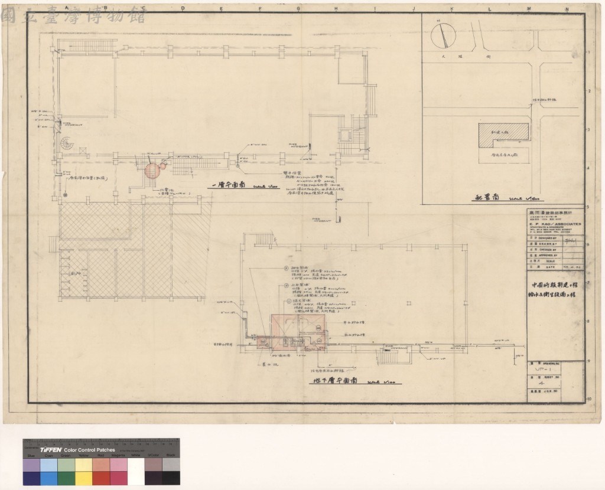Click the pink shaded room in the basement plan

[x=298, y=332]
